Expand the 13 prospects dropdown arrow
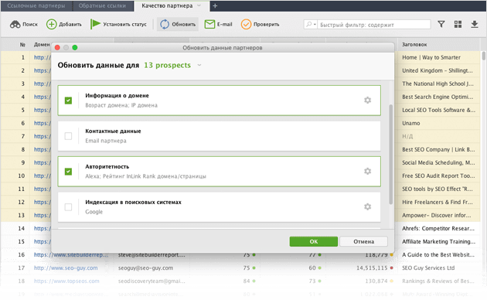Viewport: 487px width, 300px height. [199, 65]
